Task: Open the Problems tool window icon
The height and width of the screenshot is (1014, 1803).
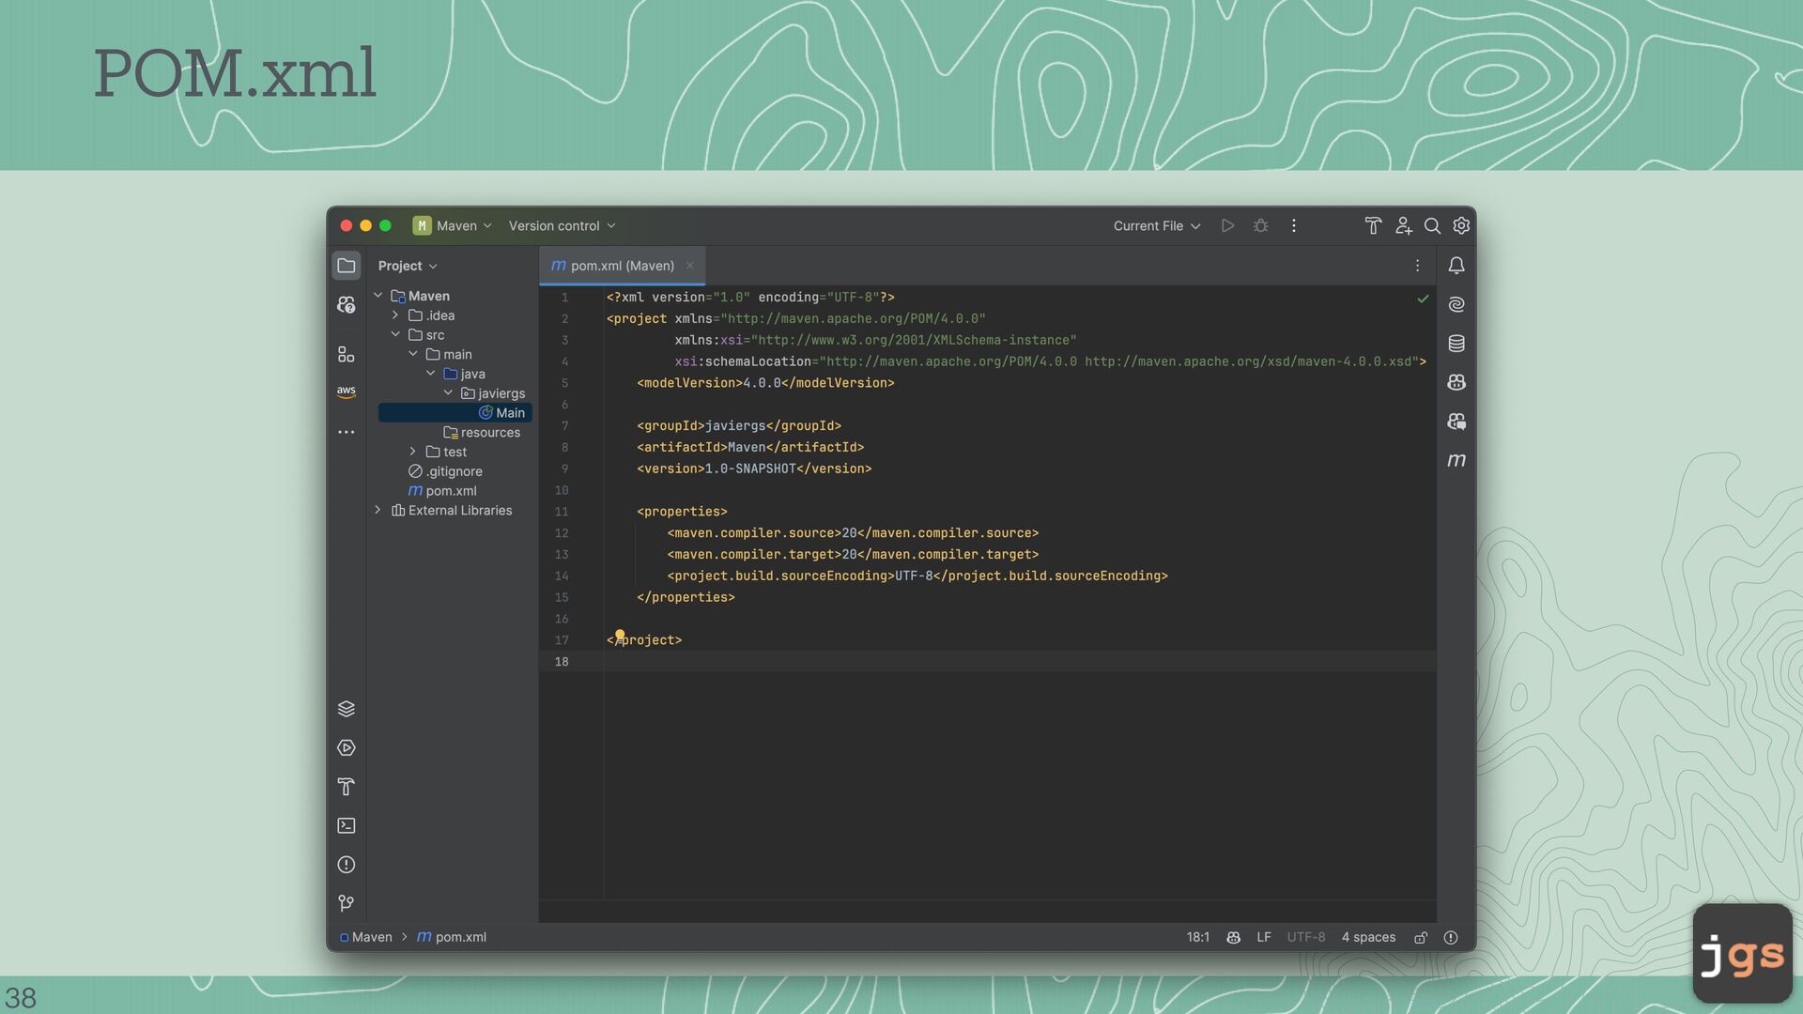Action: (346, 865)
